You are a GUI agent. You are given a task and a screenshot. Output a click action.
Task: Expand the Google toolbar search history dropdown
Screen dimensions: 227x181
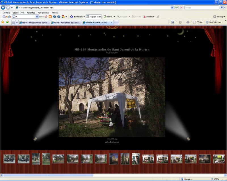tap(37, 17)
